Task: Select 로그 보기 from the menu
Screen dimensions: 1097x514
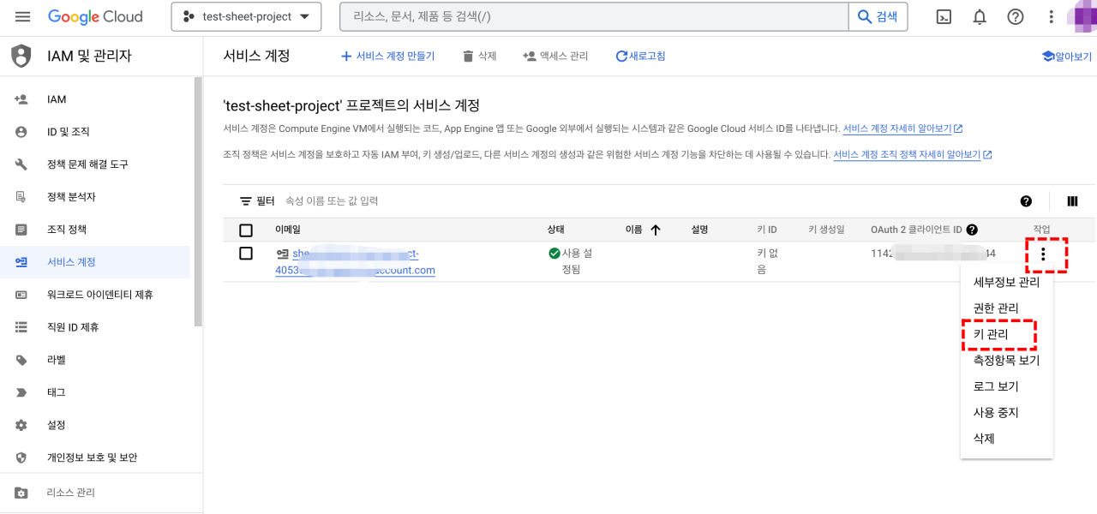Action: coord(1006,386)
